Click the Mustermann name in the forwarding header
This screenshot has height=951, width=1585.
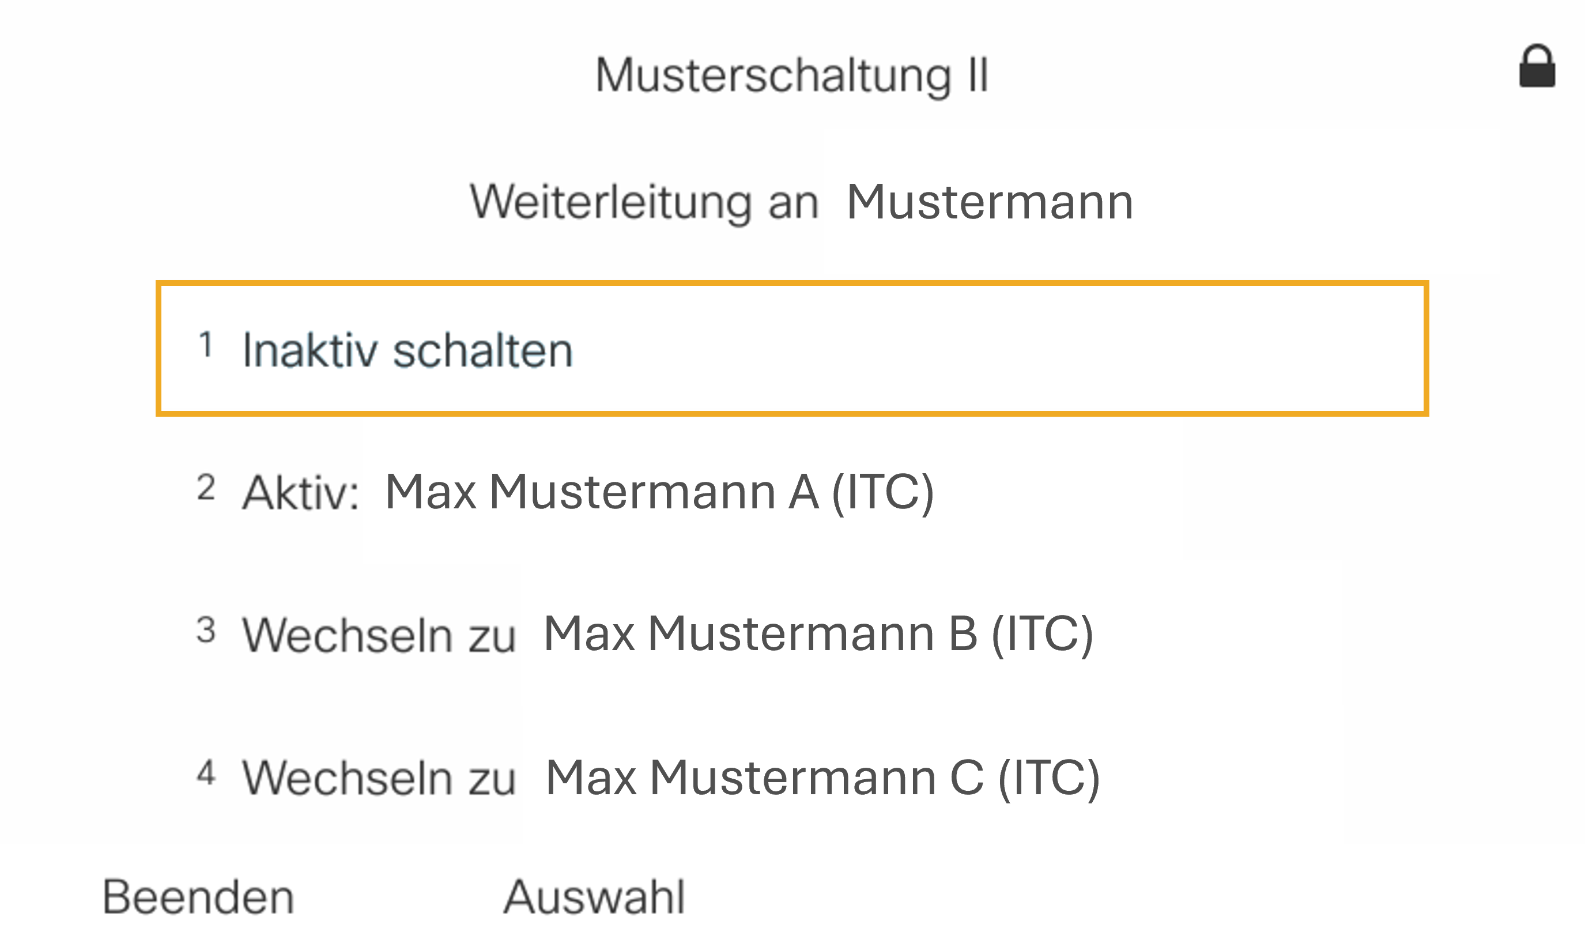click(990, 202)
